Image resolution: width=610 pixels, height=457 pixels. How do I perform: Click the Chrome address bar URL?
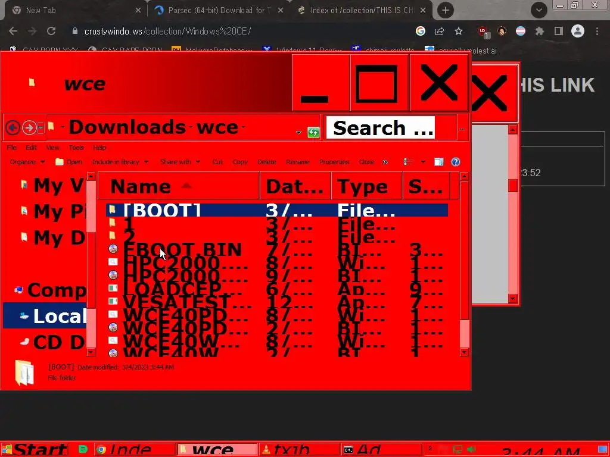coord(167,32)
